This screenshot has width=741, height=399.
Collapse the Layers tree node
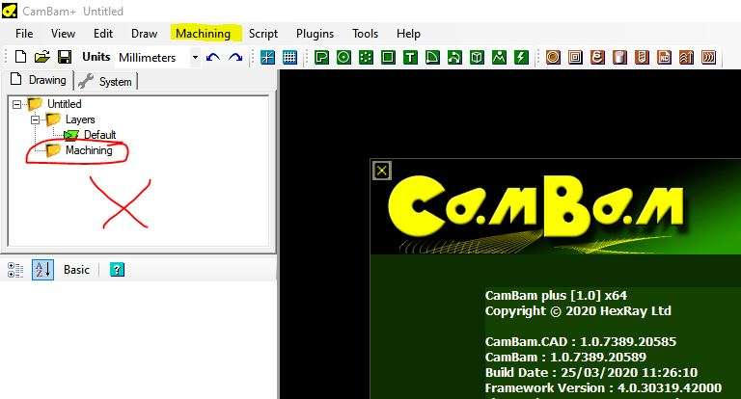[35, 120]
